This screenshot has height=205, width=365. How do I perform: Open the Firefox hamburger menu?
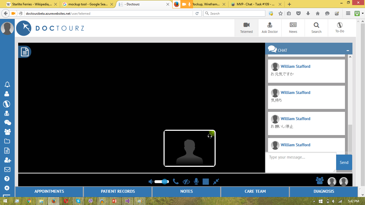tap(348, 13)
